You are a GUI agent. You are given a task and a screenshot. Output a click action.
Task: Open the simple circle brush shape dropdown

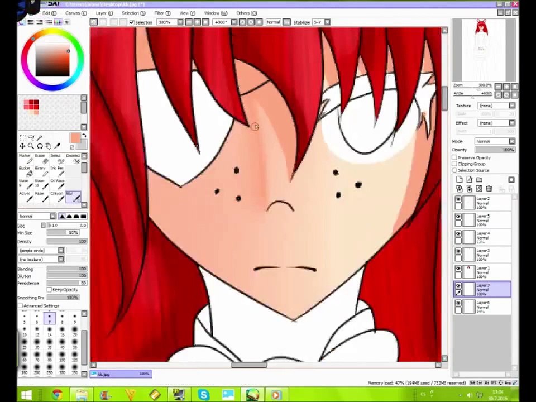click(x=41, y=251)
